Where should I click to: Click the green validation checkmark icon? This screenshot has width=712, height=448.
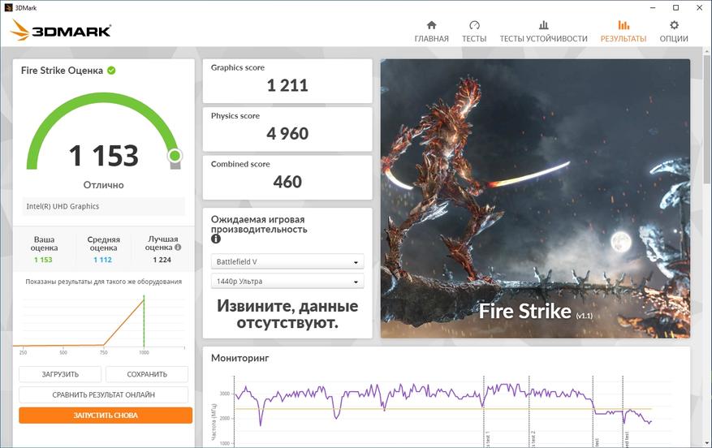click(x=111, y=71)
